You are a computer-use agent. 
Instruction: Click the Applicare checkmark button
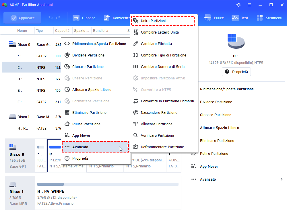click(22, 18)
